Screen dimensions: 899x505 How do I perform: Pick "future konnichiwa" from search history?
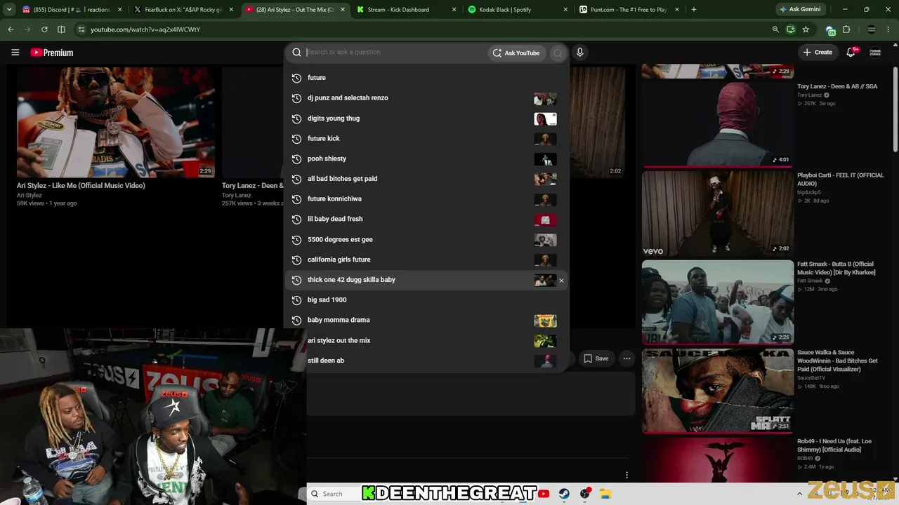pos(427,199)
